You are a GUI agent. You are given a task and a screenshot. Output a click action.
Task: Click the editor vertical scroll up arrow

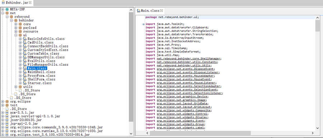pos(317,18)
